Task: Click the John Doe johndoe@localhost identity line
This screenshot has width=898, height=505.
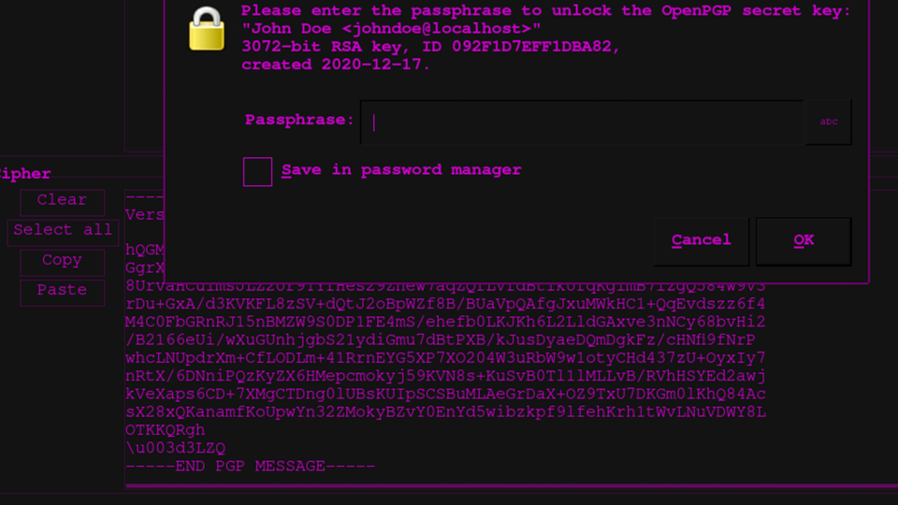Action: point(391,29)
